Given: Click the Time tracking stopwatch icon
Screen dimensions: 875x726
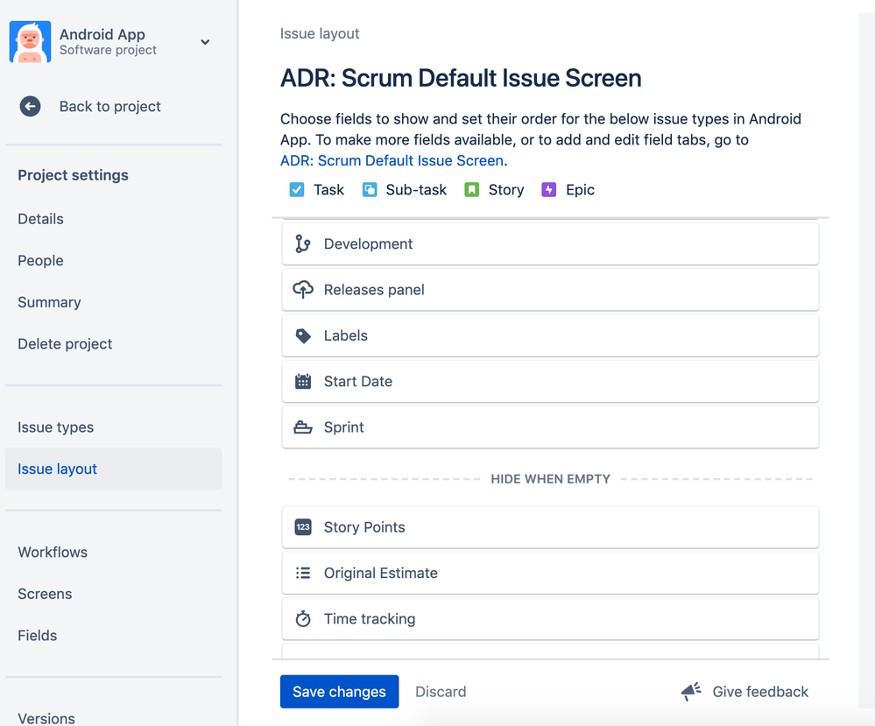Looking at the screenshot, I should click(303, 619).
